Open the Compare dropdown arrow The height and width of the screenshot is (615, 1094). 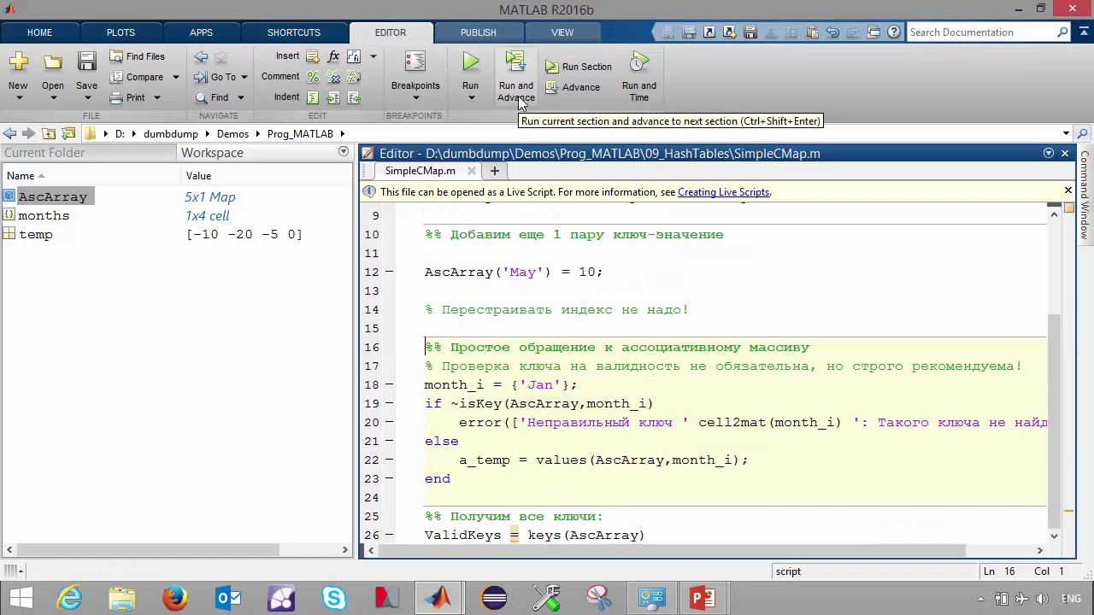pyautogui.click(x=175, y=77)
